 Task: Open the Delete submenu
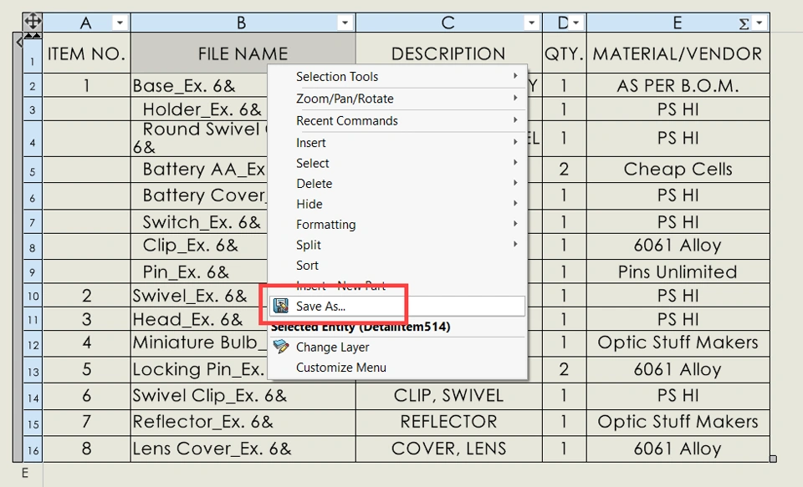click(x=397, y=184)
